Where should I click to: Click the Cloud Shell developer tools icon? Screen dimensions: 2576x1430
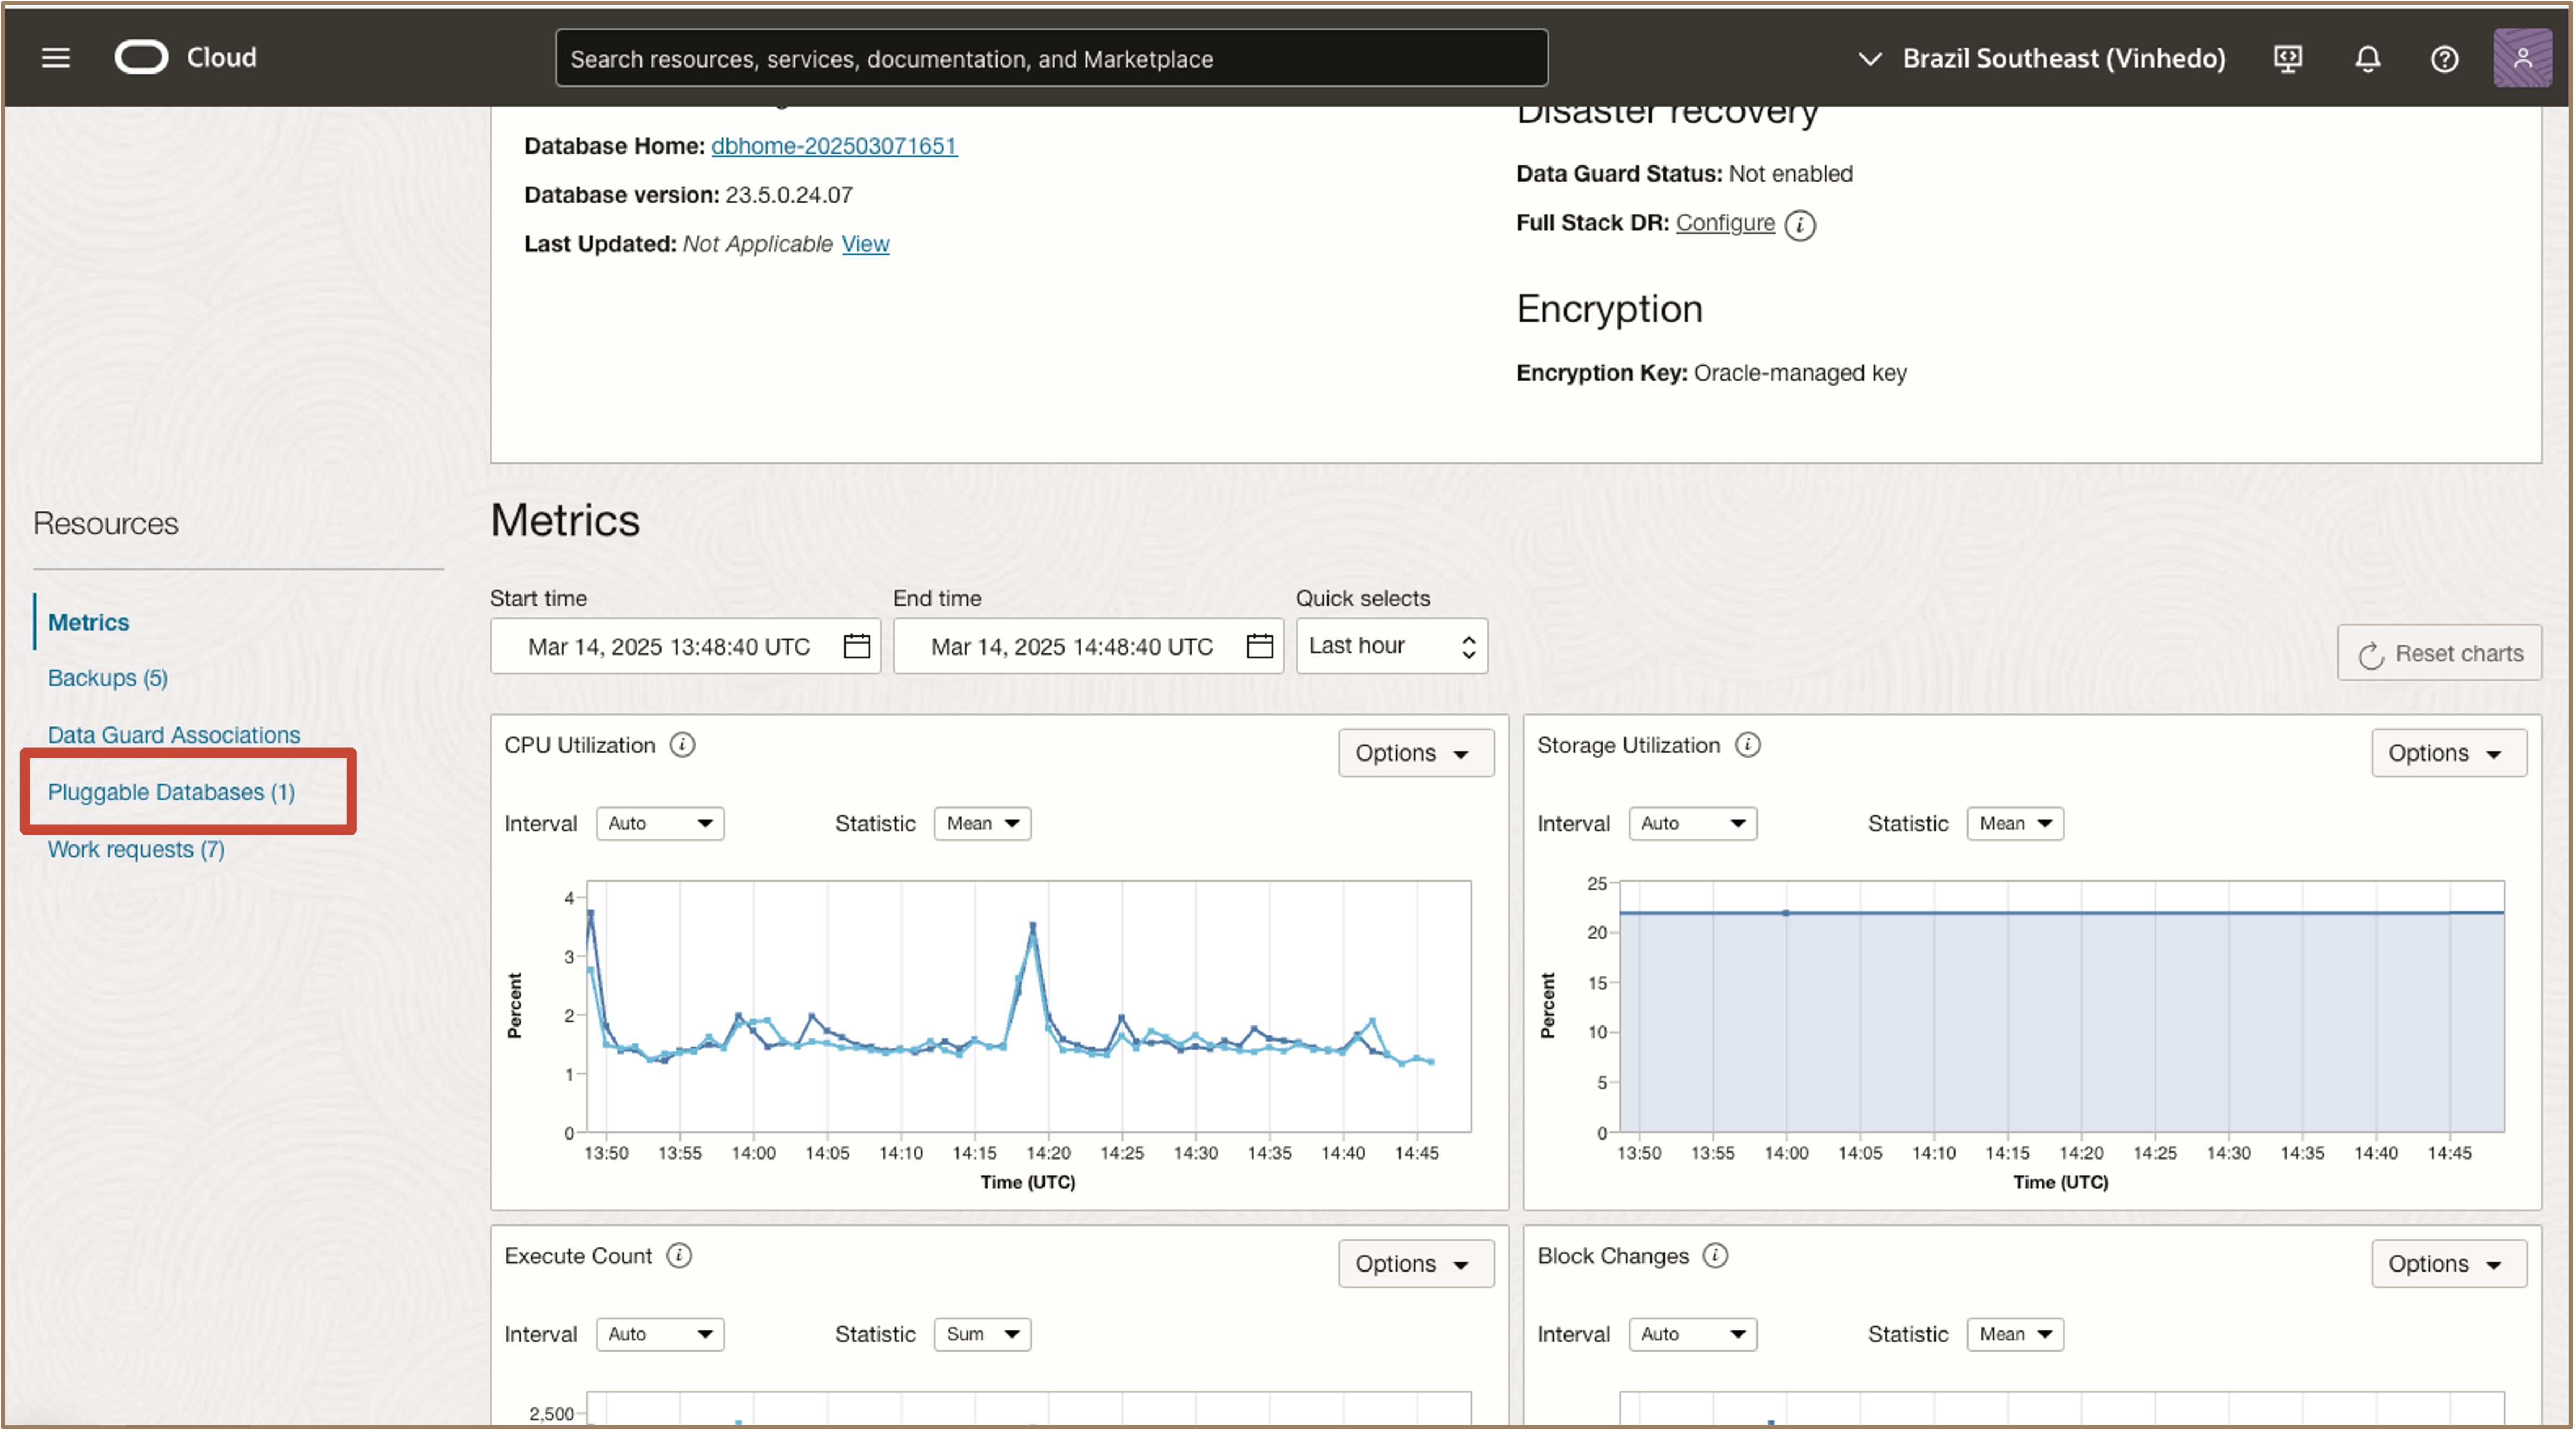tap(2288, 59)
